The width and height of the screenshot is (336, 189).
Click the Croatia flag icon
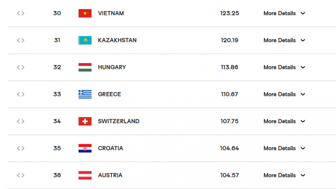pyautogui.click(x=85, y=148)
